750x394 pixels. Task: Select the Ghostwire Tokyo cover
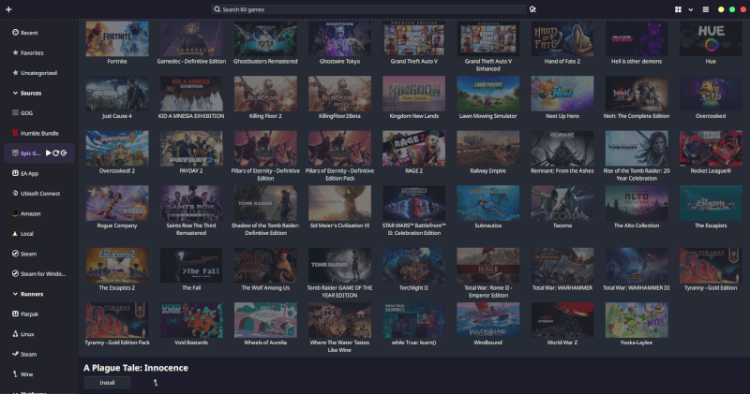pyautogui.click(x=339, y=38)
